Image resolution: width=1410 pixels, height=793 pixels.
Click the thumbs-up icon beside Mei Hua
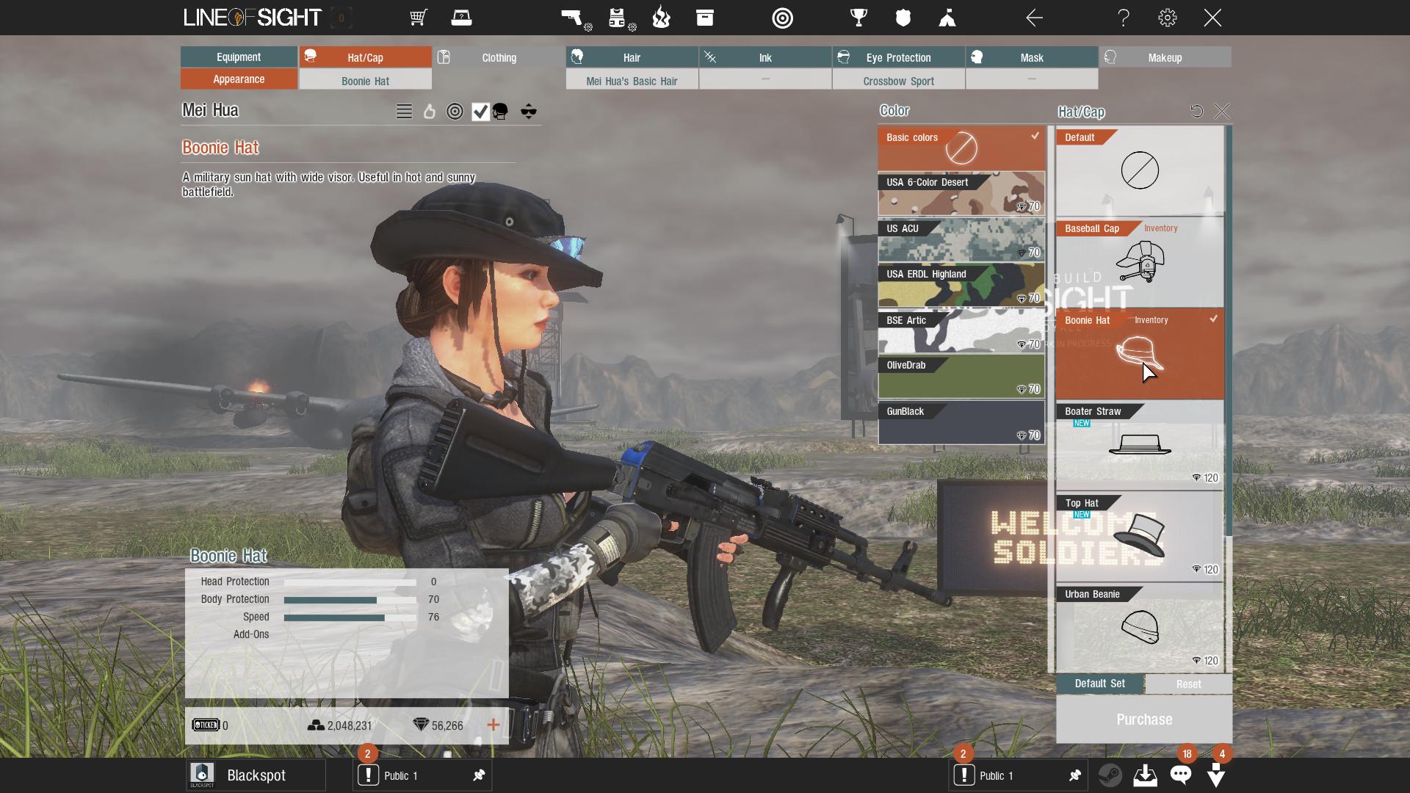430,112
